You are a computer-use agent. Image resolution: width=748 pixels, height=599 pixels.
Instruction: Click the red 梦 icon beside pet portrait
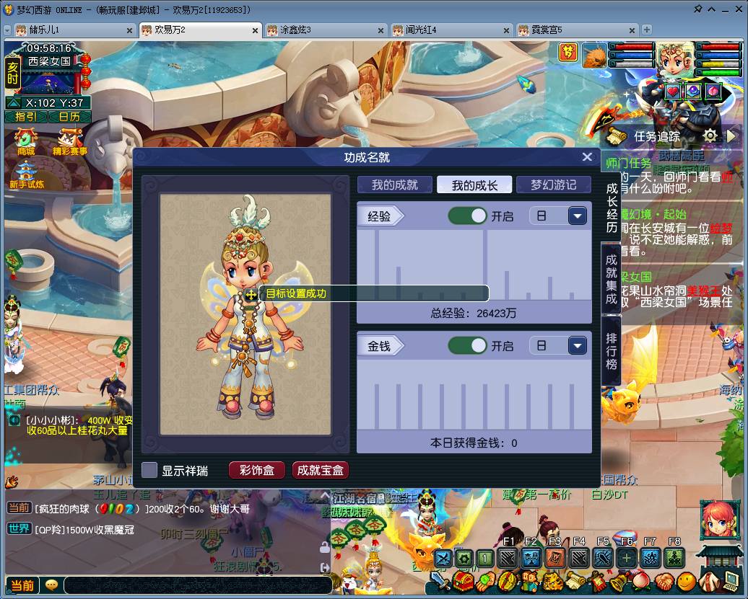567,52
